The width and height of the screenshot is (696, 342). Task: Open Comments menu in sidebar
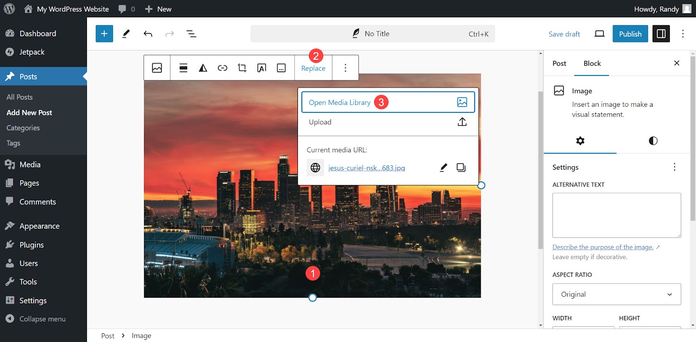click(37, 202)
